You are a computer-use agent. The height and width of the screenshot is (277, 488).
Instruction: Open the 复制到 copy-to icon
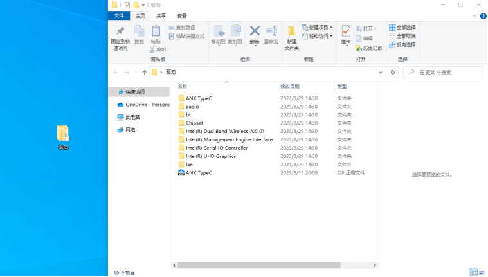pyautogui.click(x=235, y=31)
